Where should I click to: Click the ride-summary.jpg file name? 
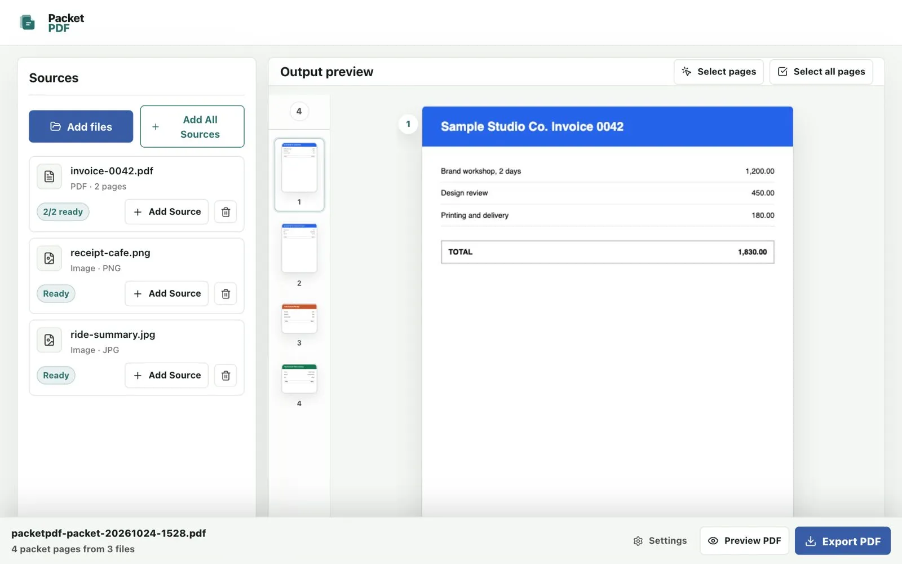pos(113,334)
